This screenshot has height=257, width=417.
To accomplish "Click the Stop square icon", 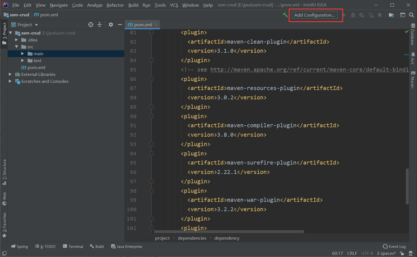I will click(380, 15).
